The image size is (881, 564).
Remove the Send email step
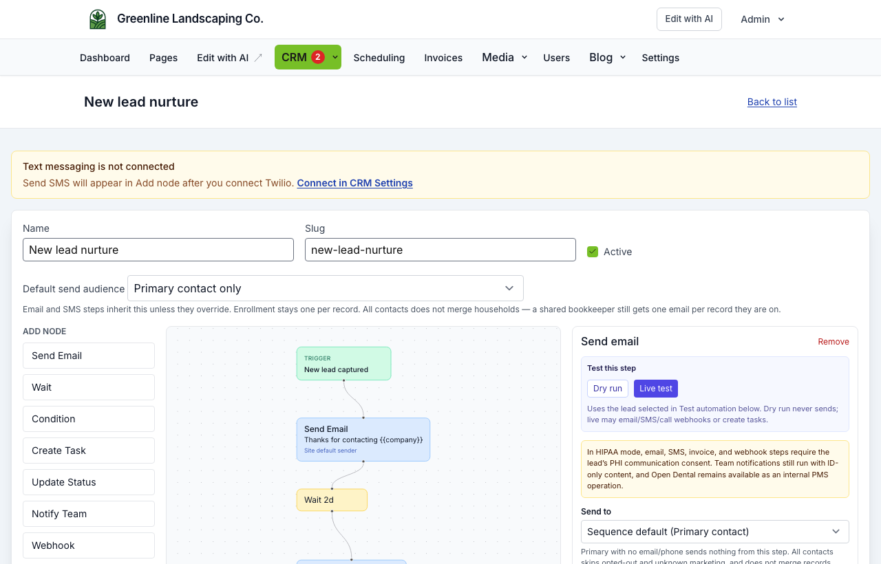(x=834, y=342)
